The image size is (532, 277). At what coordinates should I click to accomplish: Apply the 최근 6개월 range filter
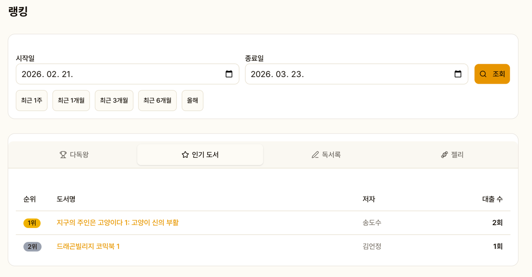coord(157,101)
